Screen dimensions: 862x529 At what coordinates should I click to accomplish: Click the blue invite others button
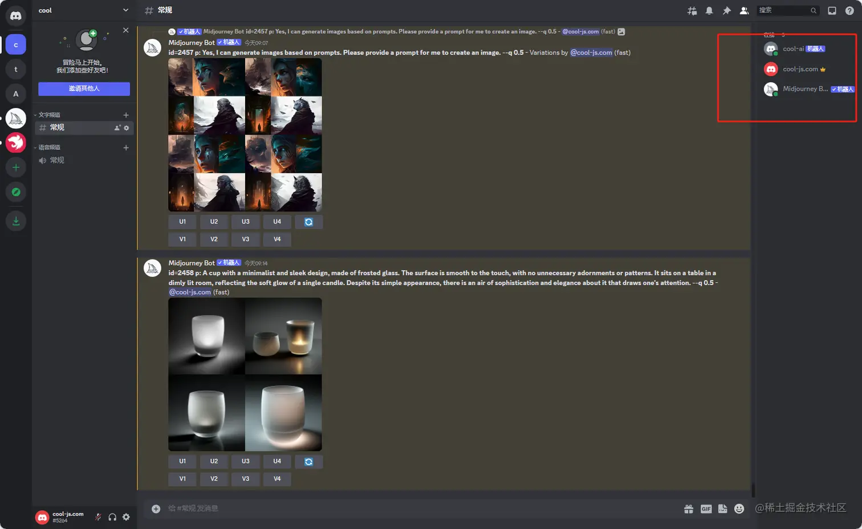pyautogui.click(x=84, y=88)
